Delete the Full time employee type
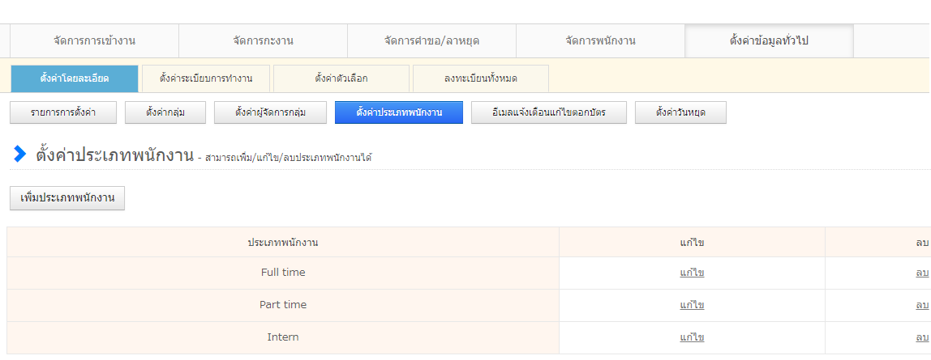Screen dimensions: 931x360 [x=922, y=273]
